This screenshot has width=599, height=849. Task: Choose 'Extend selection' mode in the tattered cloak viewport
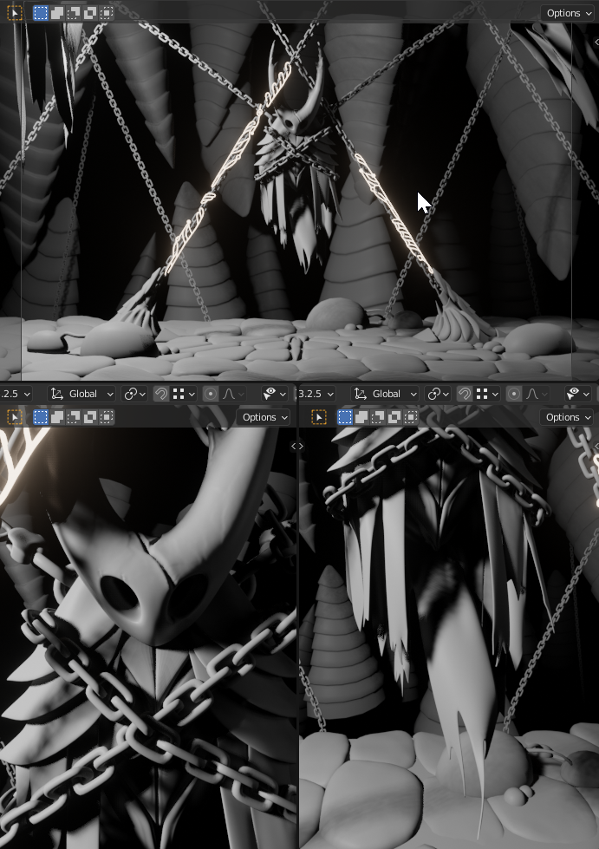361,417
